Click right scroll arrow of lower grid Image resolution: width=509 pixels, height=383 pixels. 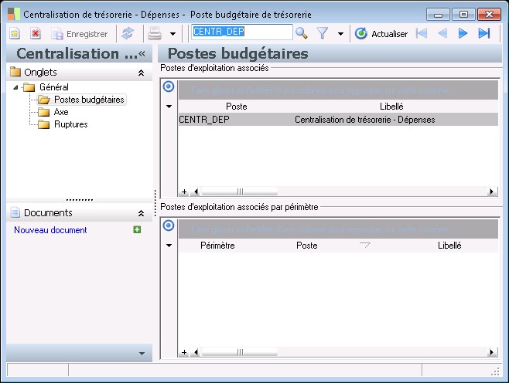492,352
